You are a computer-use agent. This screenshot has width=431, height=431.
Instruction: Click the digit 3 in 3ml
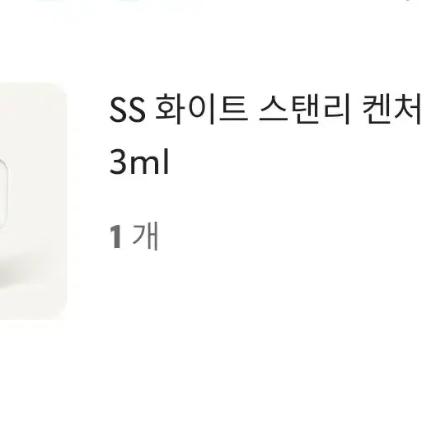point(118,162)
